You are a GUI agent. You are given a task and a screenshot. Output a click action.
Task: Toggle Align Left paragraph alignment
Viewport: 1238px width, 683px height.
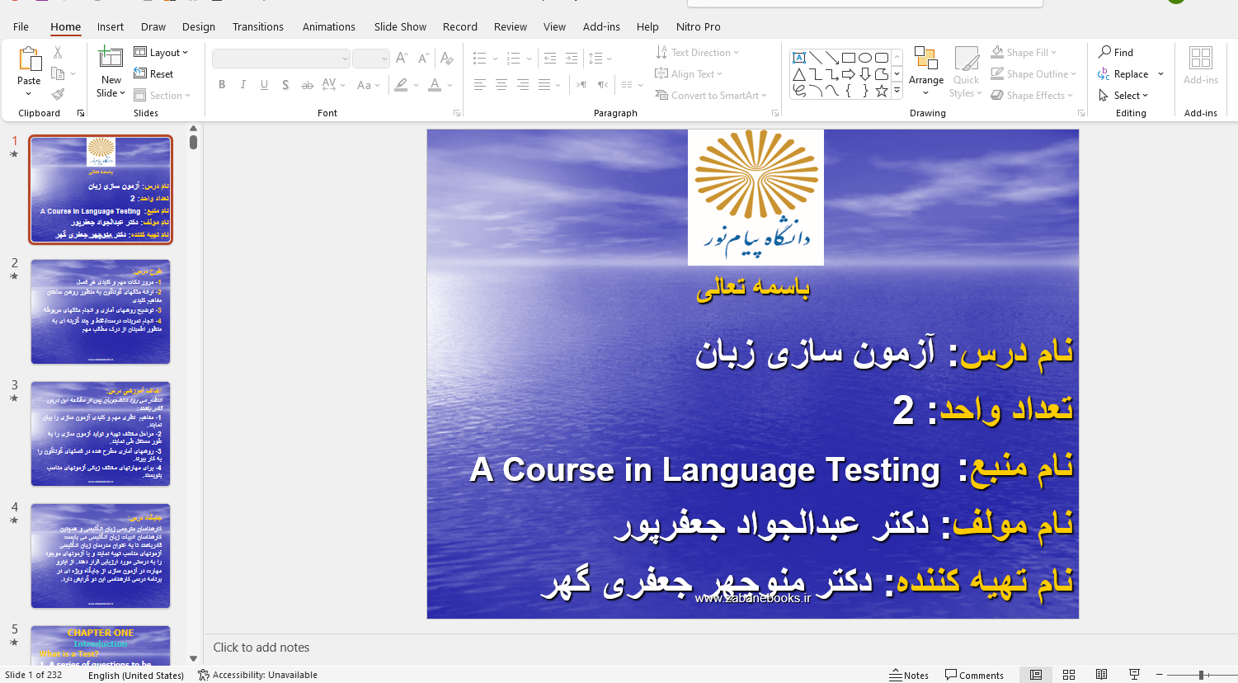(480, 85)
